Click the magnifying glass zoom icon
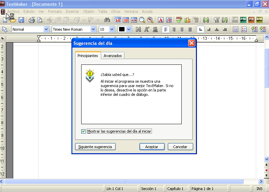 click(x=142, y=20)
